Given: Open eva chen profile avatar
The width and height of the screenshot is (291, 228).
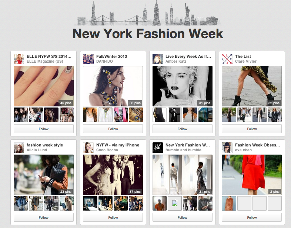Looking at the screenshot, I should pyautogui.click(x=227, y=148).
